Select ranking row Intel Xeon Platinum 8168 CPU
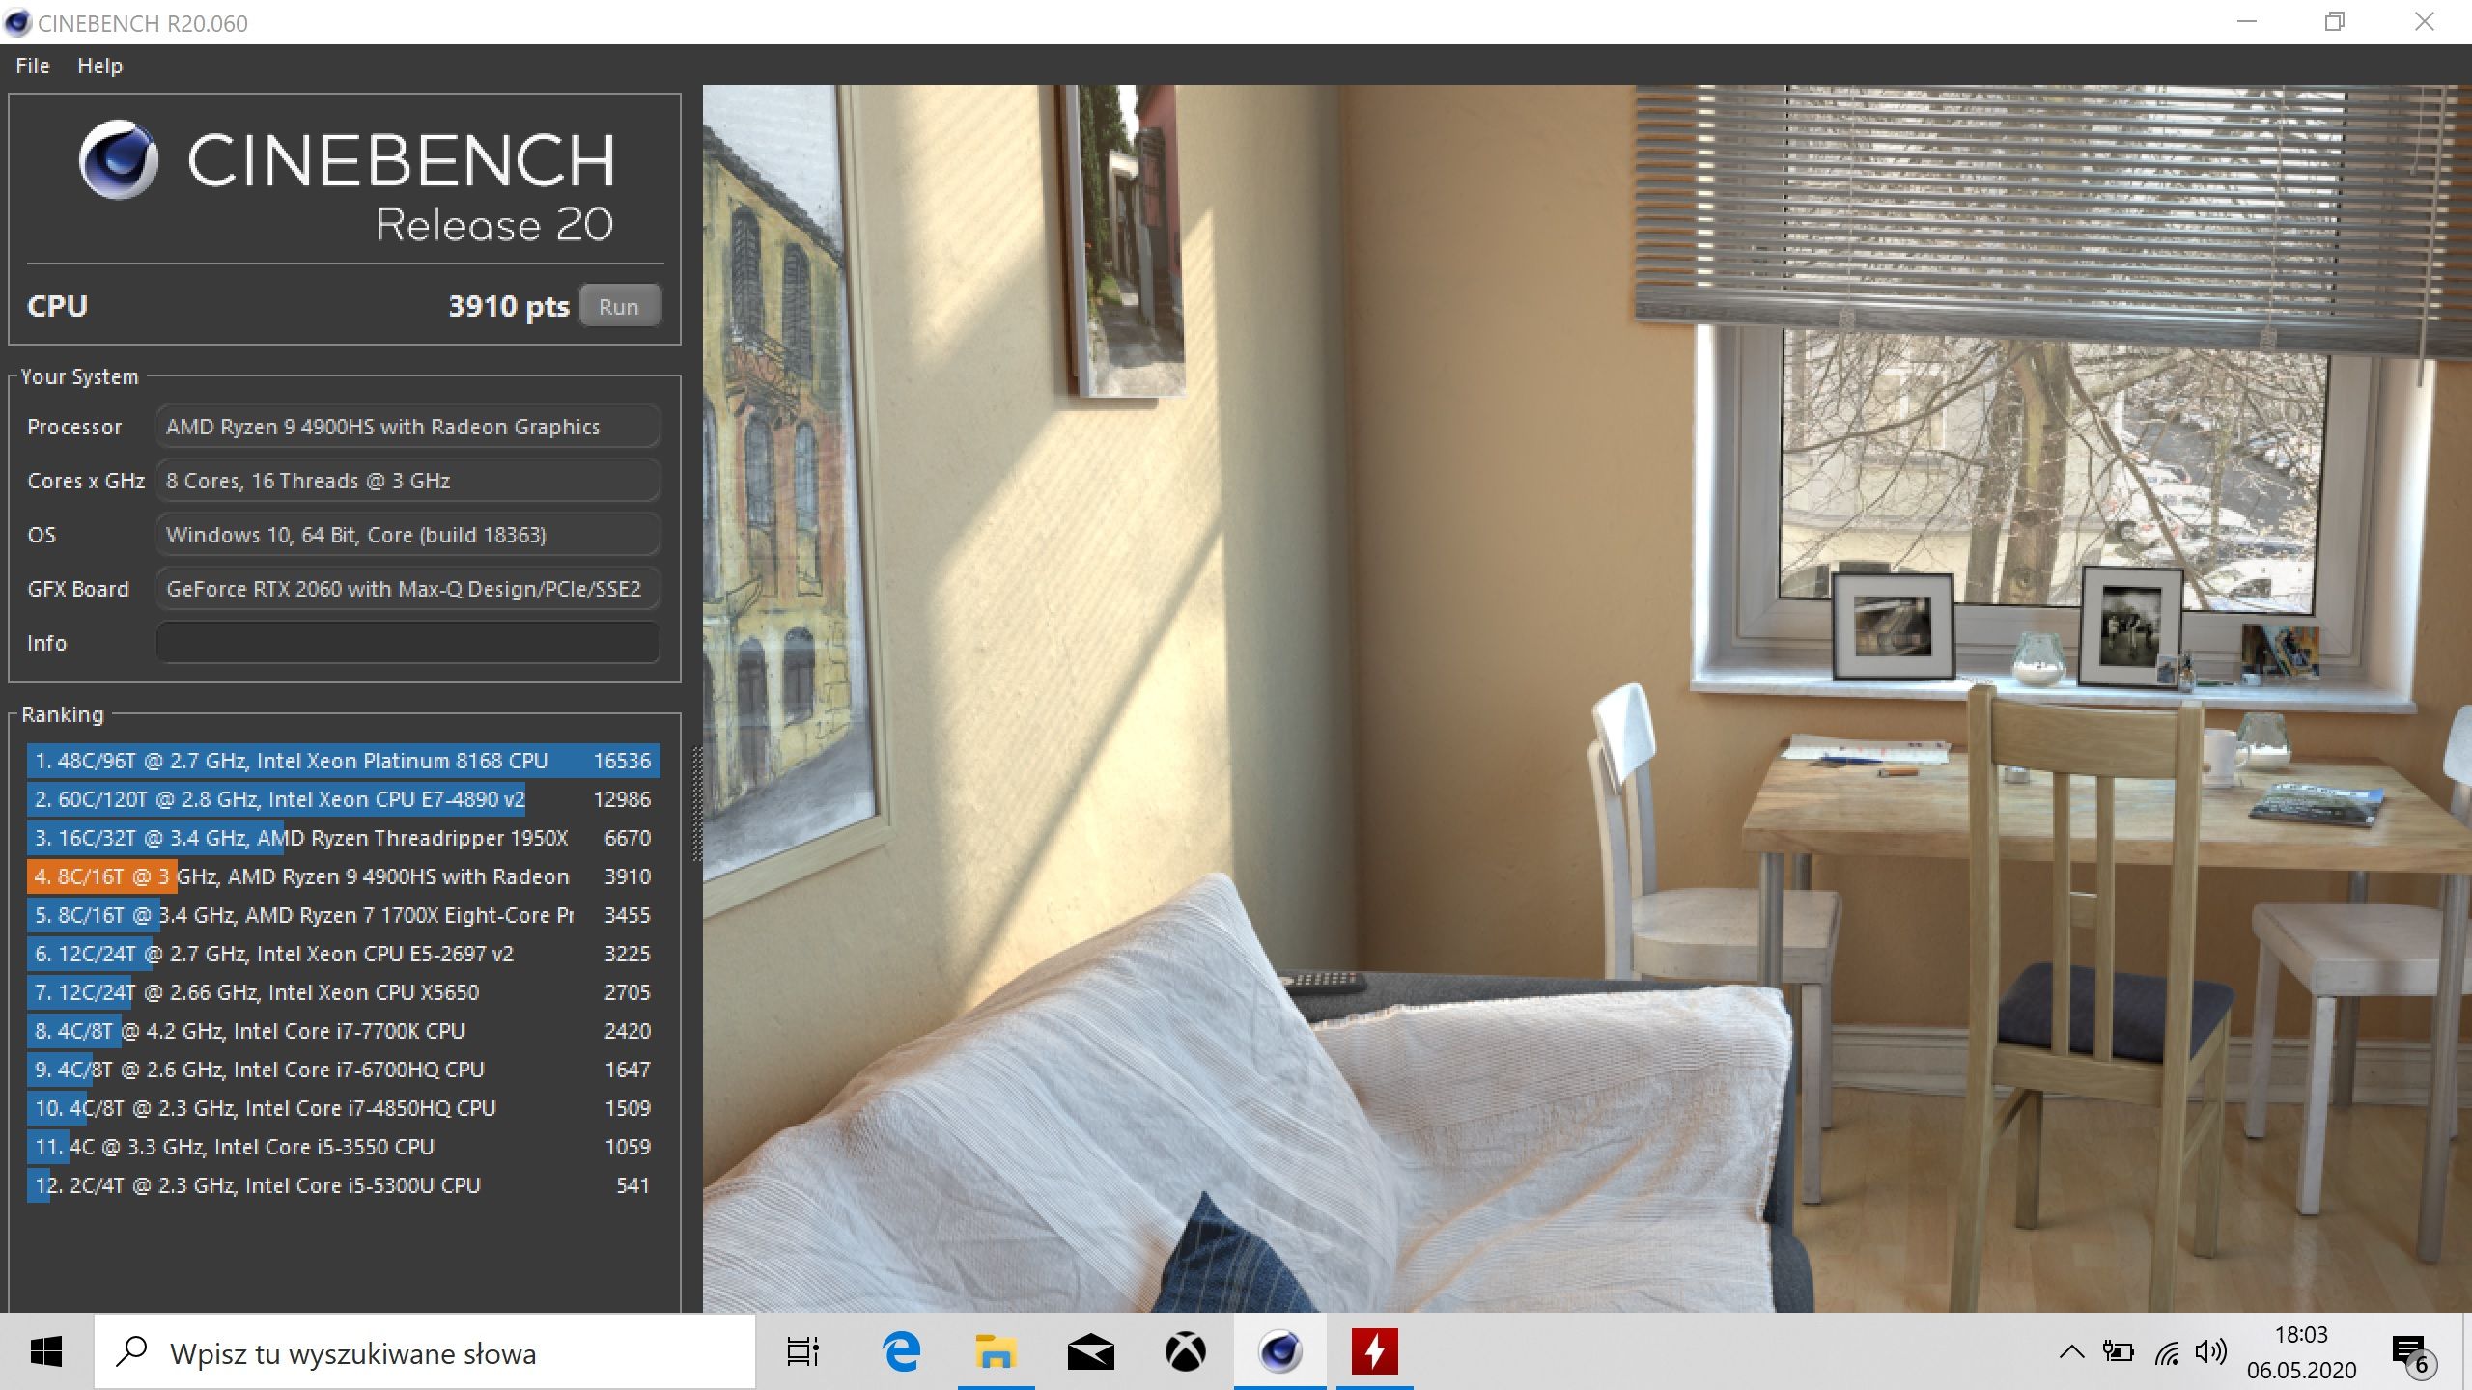This screenshot has width=2472, height=1390. 344,761
